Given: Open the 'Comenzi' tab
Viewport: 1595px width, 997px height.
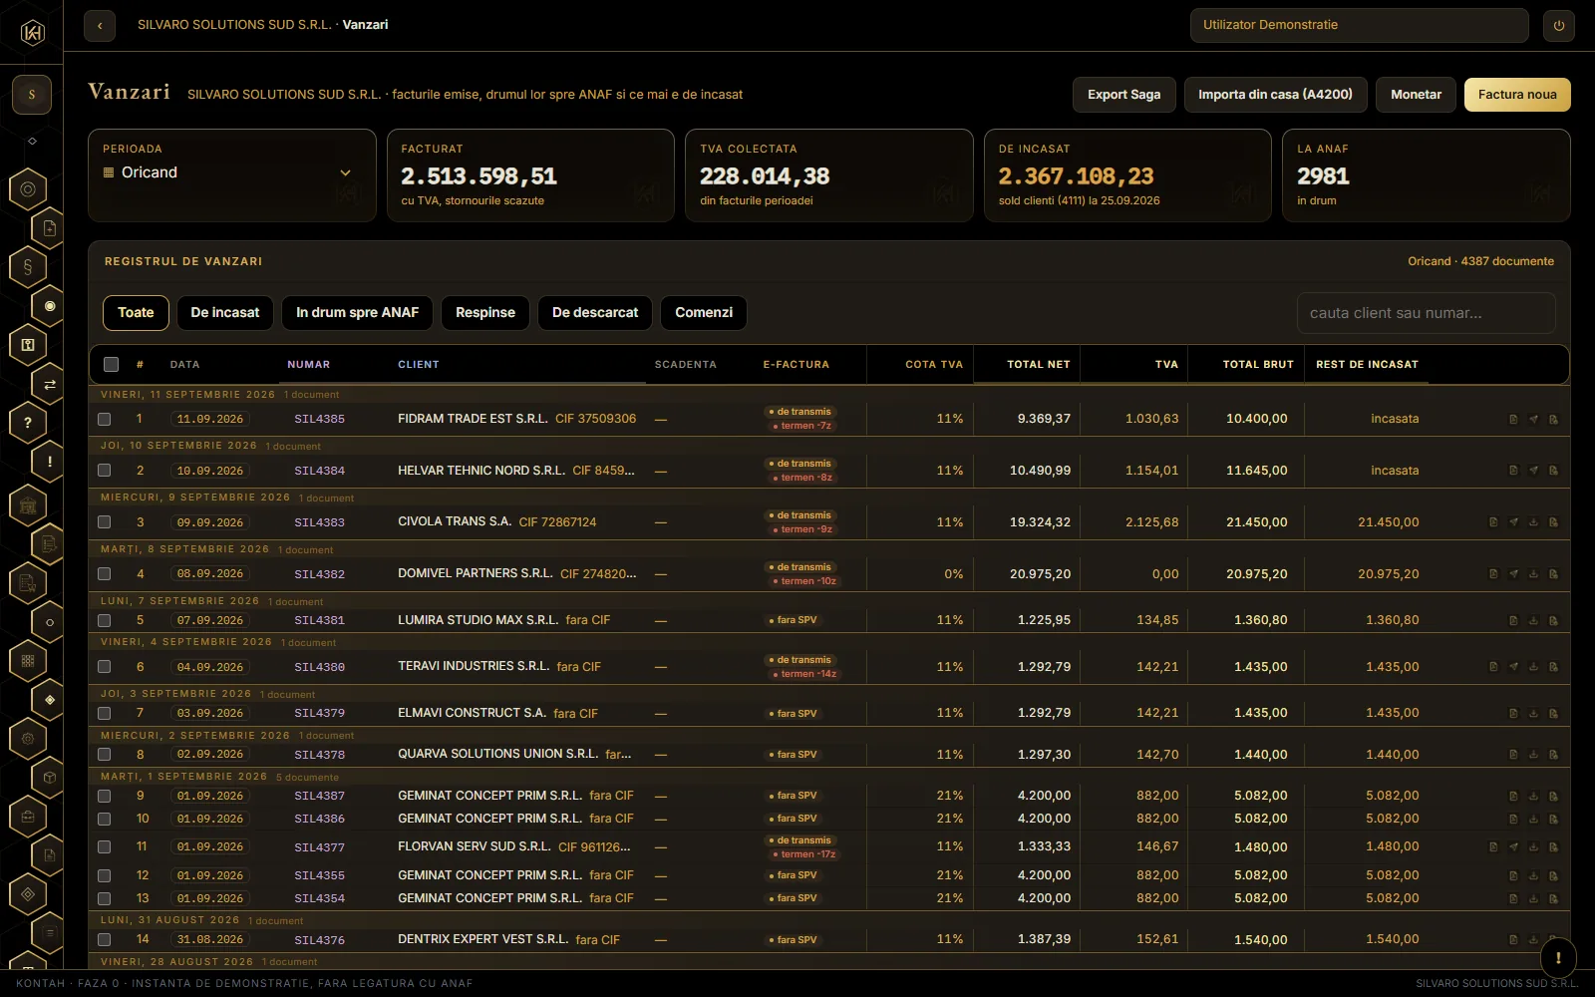Looking at the screenshot, I should point(704,313).
